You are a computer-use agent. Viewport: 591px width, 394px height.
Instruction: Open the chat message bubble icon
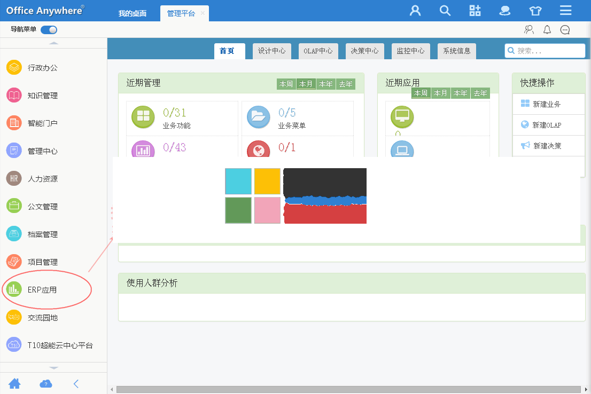(x=565, y=30)
